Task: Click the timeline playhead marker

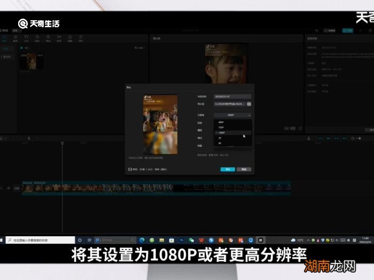Action: coord(63,143)
